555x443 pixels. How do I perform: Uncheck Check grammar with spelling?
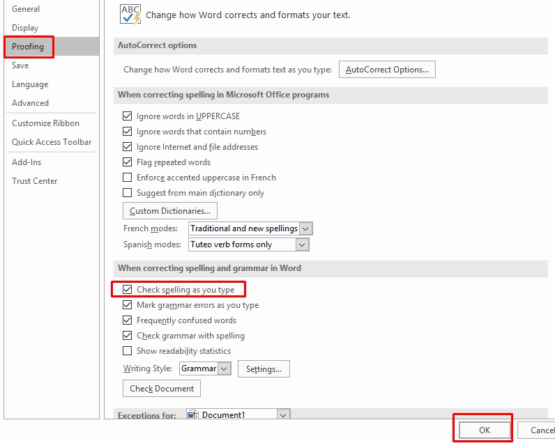coord(127,335)
